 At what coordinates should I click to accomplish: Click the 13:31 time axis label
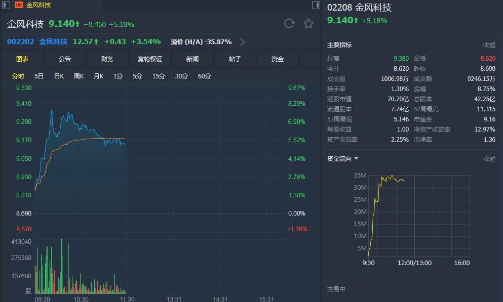point(174,299)
